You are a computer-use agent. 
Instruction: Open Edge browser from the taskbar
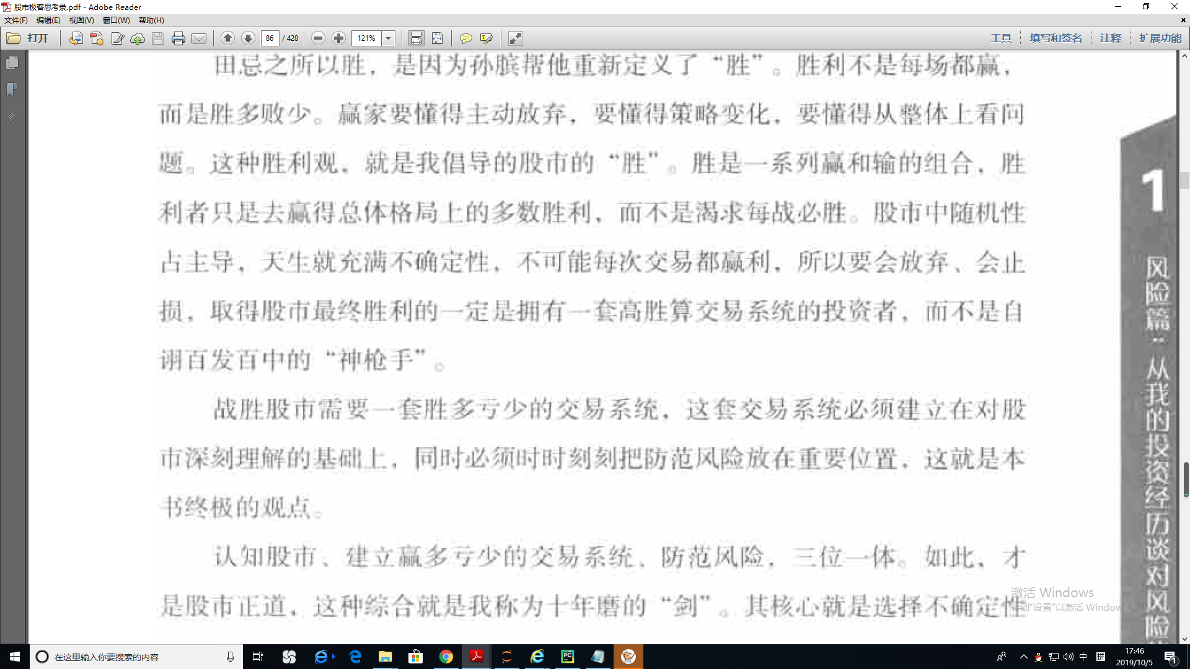point(355,657)
